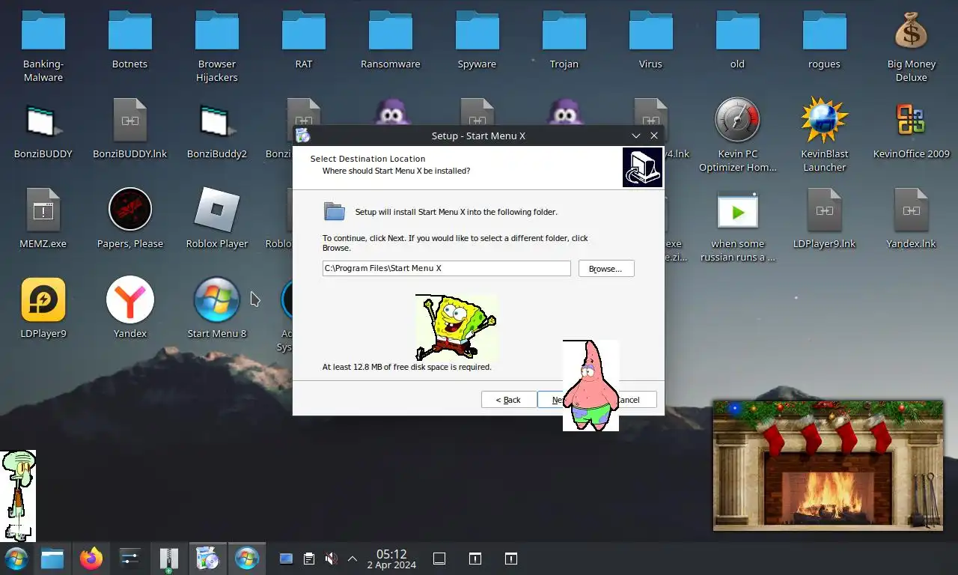Click the installation path input field

[x=446, y=268]
